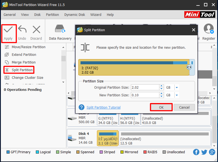Viewport: 218px width, 162px height.
Task: Click Cancel in Split Partition dialog
Action: (184, 107)
